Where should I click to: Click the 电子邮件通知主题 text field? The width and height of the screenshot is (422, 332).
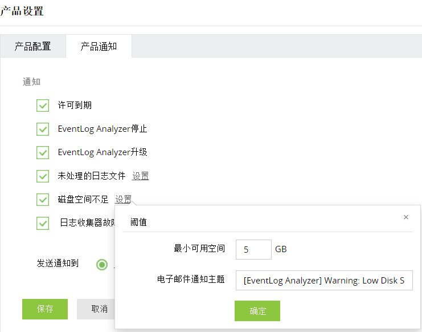323,280
